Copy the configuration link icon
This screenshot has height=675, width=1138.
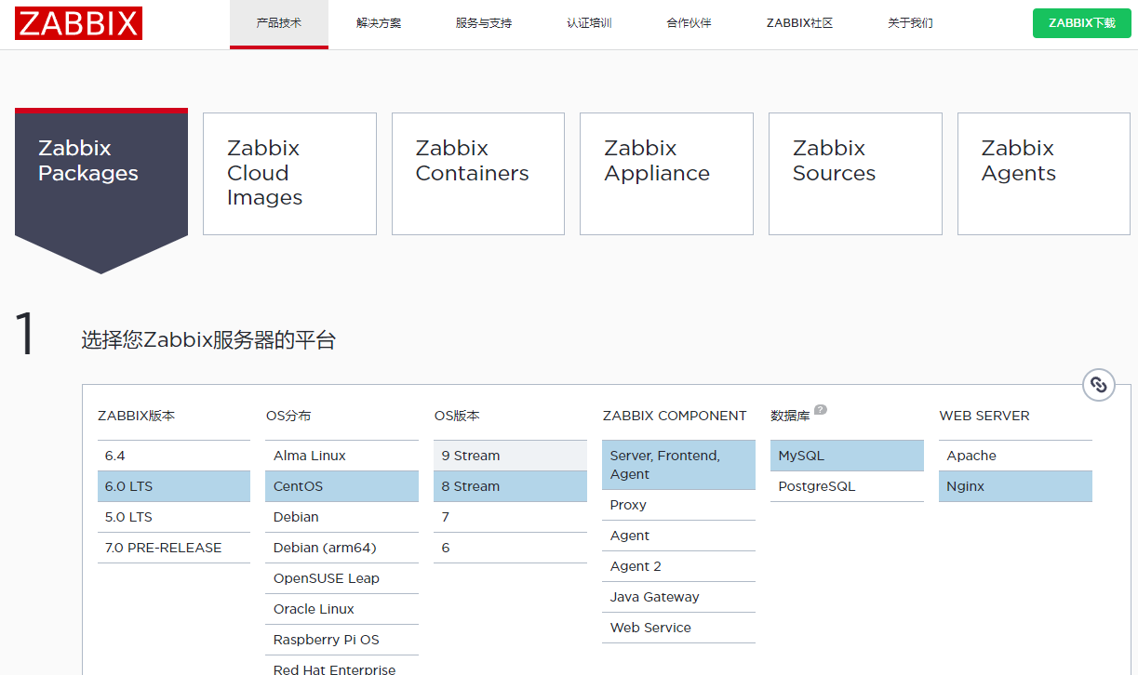click(x=1099, y=385)
